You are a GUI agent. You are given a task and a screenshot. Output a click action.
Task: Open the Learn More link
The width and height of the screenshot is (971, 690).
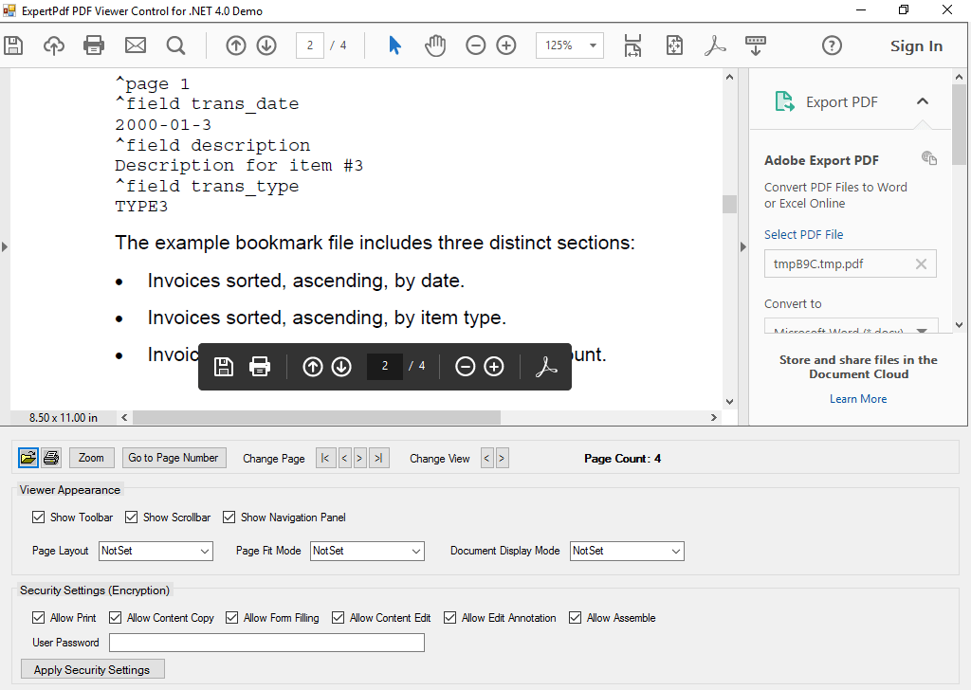tap(857, 398)
